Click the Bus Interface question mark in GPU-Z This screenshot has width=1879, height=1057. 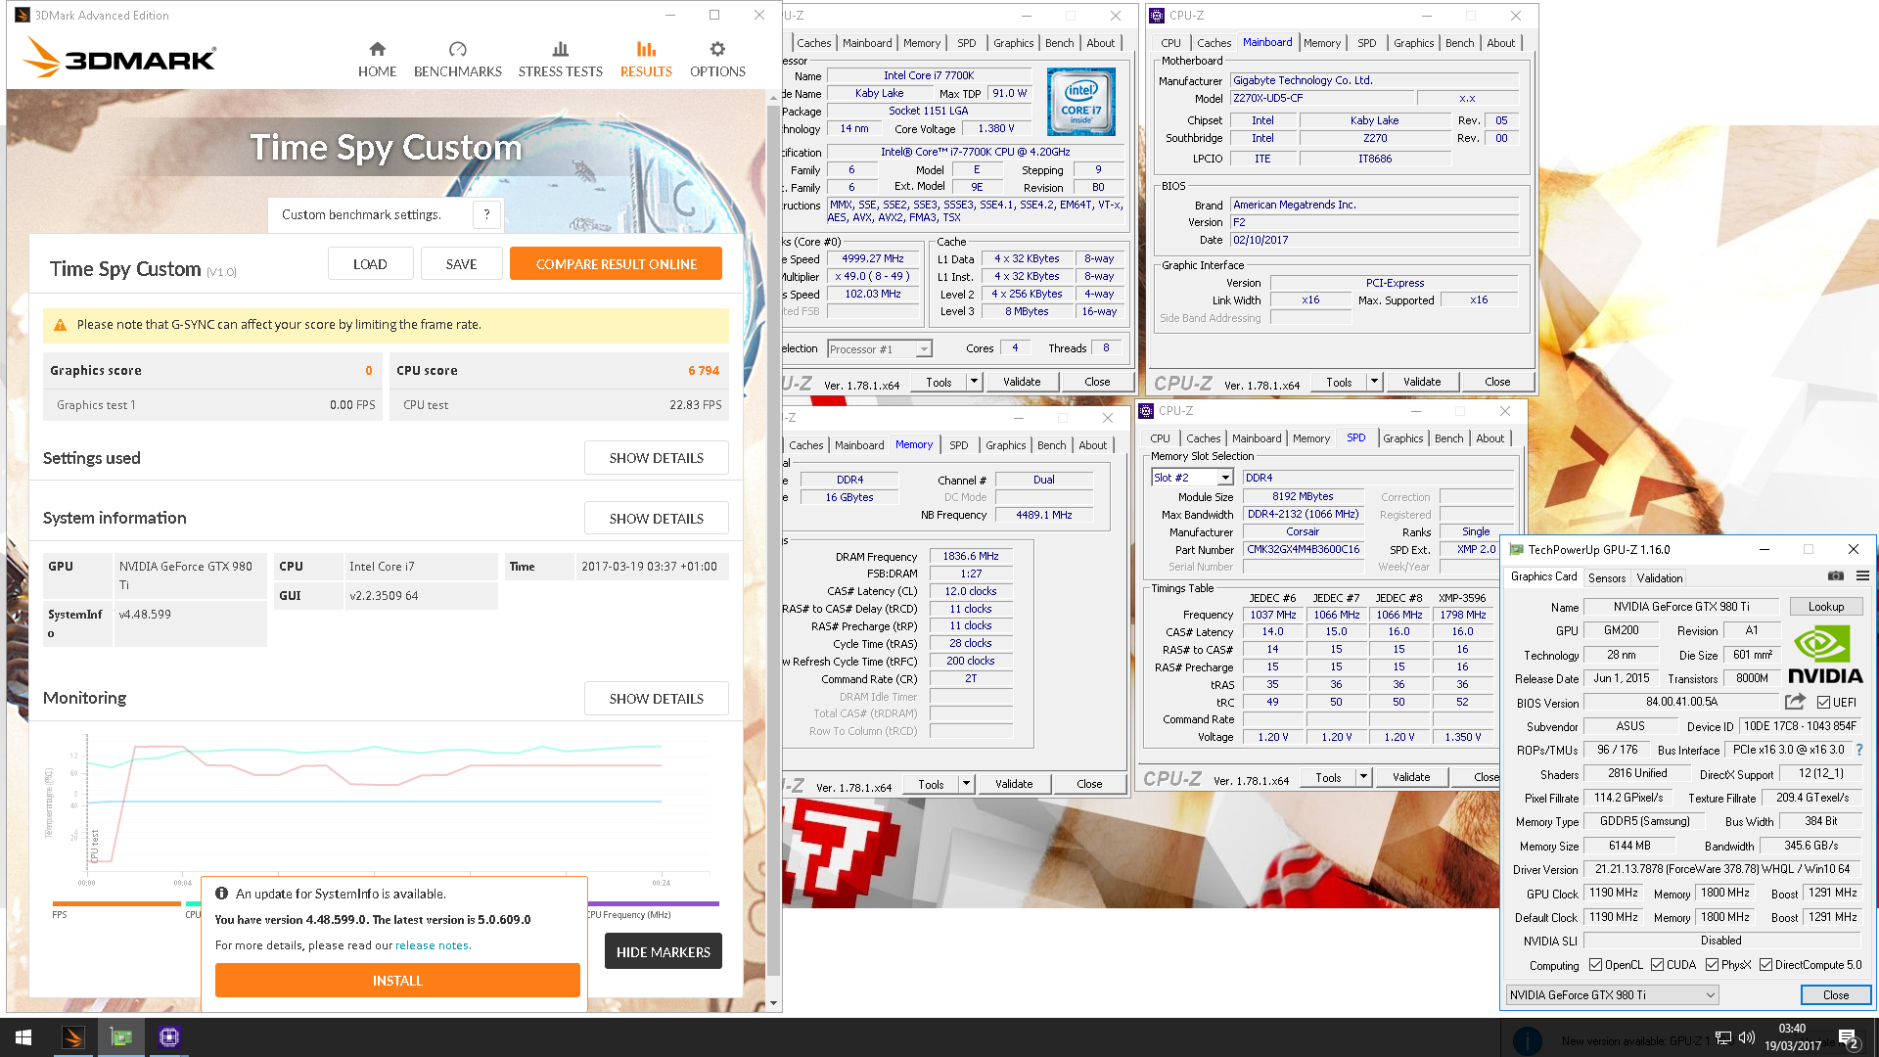1859,750
